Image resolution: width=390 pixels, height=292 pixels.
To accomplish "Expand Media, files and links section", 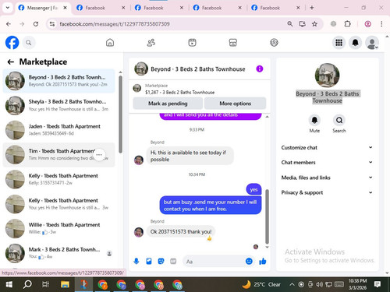I will (x=327, y=178).
